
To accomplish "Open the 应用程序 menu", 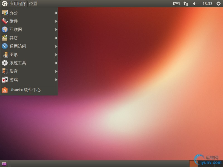I will (14, 4).
